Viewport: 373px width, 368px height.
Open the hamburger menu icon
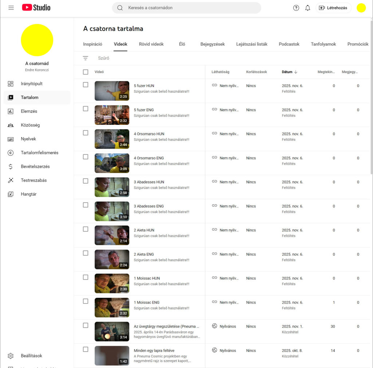pyautogui.click(x=11, y=8)
